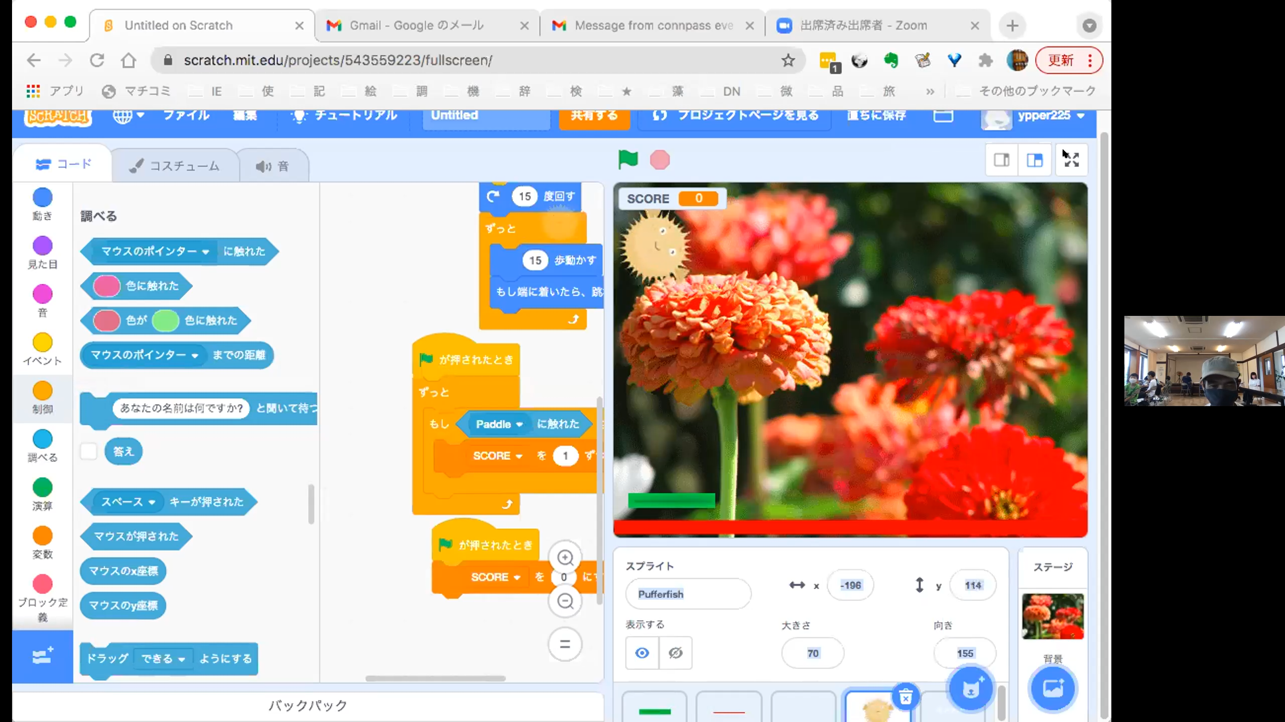Open the SCORE dropdown in the を 0 block

495,577
